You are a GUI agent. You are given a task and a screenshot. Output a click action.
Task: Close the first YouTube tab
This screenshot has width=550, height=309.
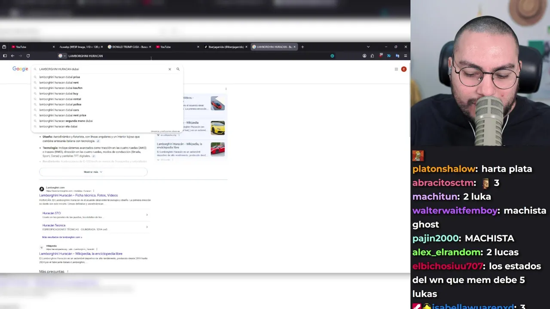pos(54,47)
